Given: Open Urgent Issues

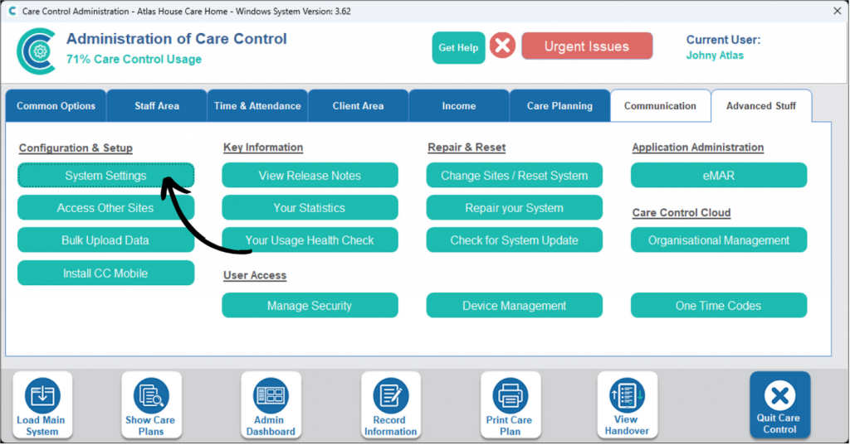Looking at the screenshot, I should (x=587, y=46).
